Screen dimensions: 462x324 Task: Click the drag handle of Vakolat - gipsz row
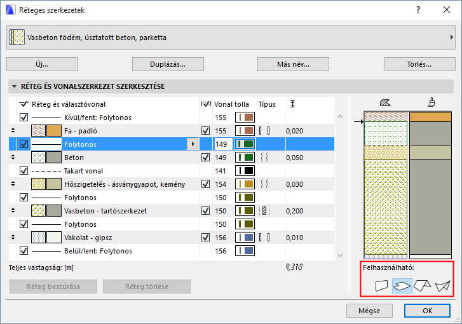pos(13,237)
